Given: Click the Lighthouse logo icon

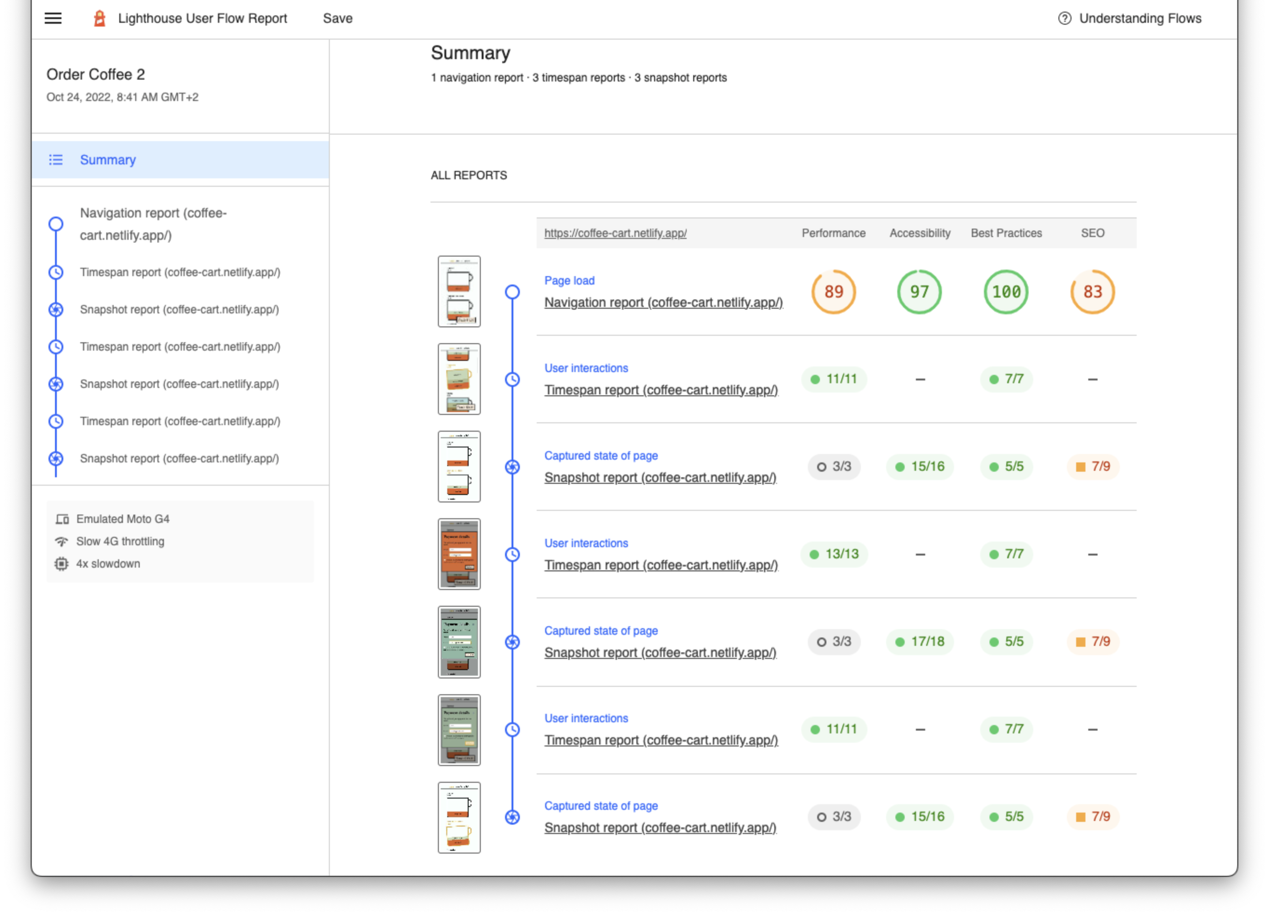Looking at the screenshot, I should pos(100,19).
